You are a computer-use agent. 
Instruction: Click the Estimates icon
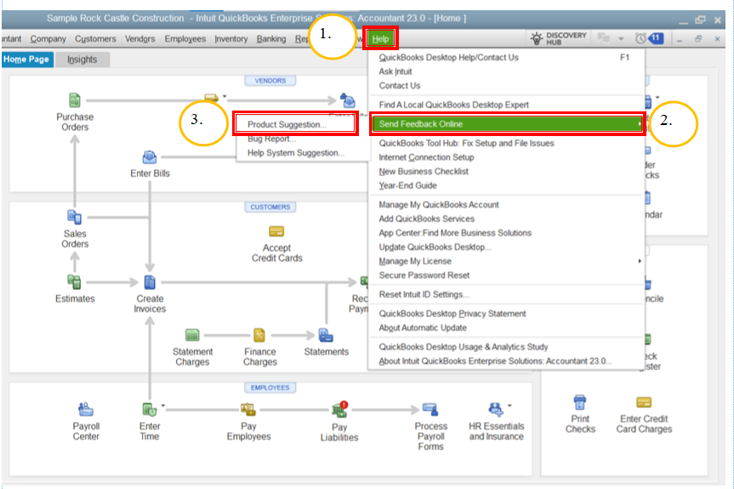(74, 281)
